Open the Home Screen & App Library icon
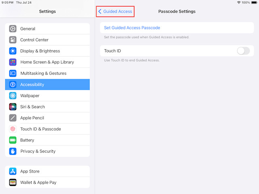This screenshot has height=194, width=259. coord(13,62)
